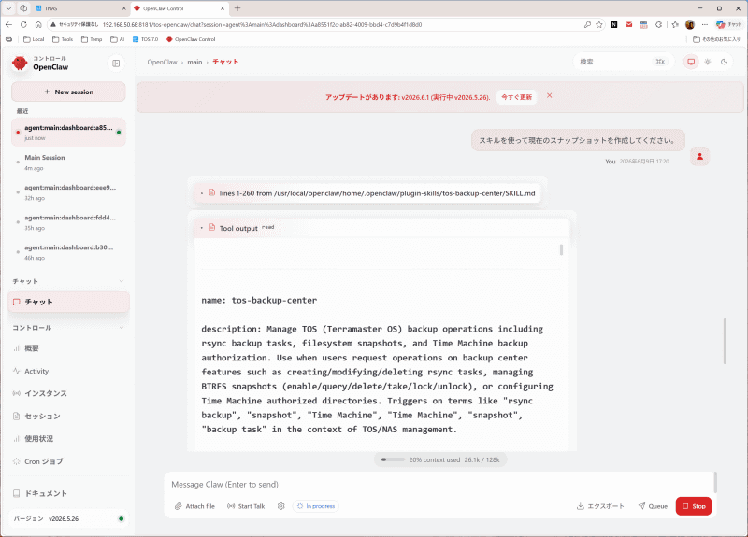
Task: Click the chat page scrollbar
Action: tap(725, 341)
